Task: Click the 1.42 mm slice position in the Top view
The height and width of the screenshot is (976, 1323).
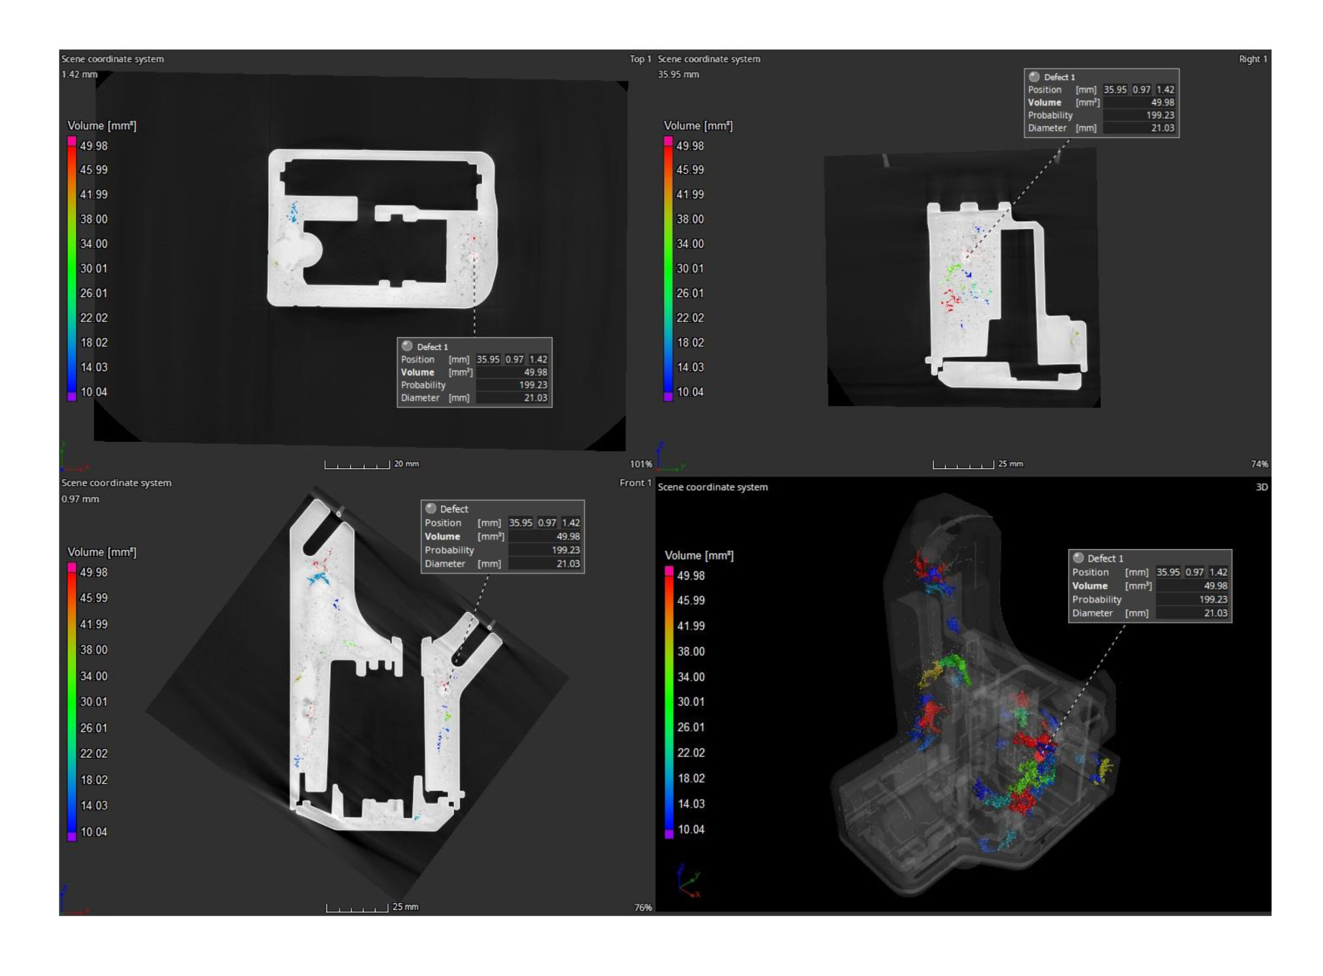Action: coord(79,74)
